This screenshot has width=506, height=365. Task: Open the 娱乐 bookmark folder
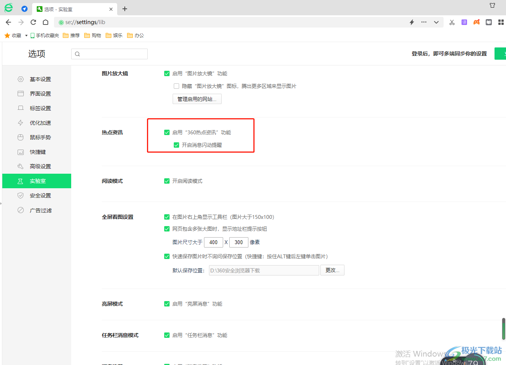pyautogui.click(x=114, y=36)
